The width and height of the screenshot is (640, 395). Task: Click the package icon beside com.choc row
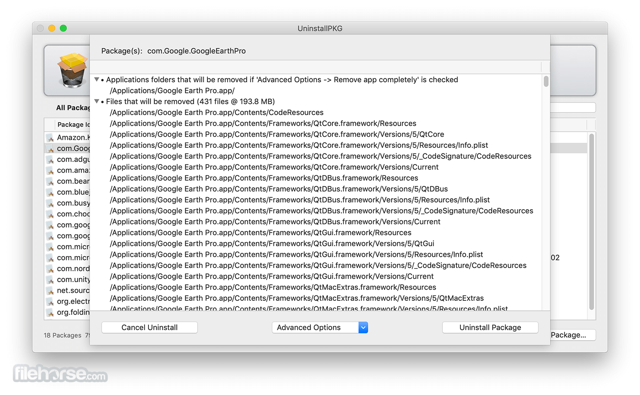click(50, 214)
